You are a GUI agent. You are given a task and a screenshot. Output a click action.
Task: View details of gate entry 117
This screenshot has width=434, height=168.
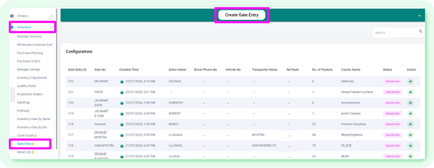(410, 135)
